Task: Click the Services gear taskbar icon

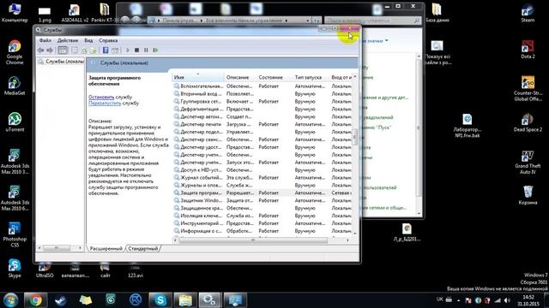Action: point(209,300)
